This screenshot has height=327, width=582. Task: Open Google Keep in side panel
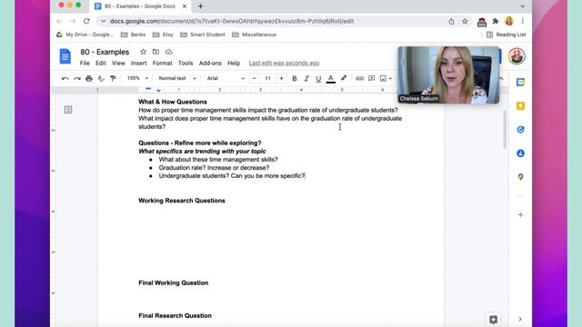(x=520, y=106)
